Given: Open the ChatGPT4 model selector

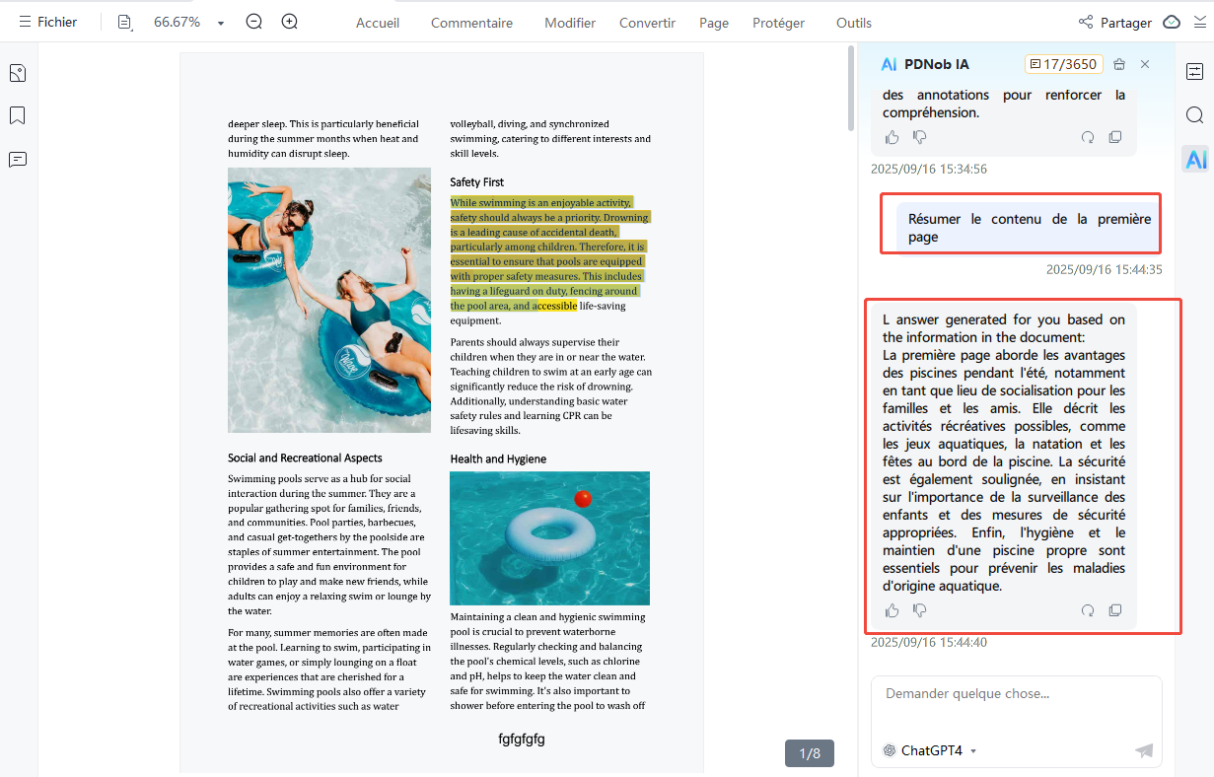Looking at the screenshot, I should pos(930,750).
